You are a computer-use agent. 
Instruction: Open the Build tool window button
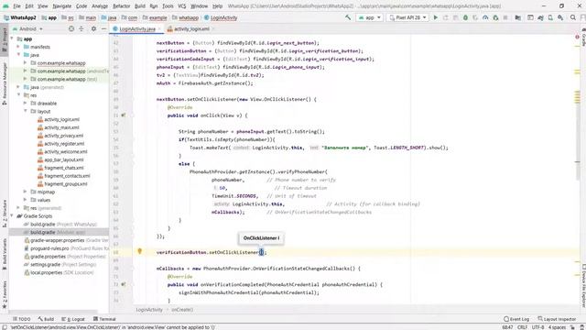click(46, 319)
